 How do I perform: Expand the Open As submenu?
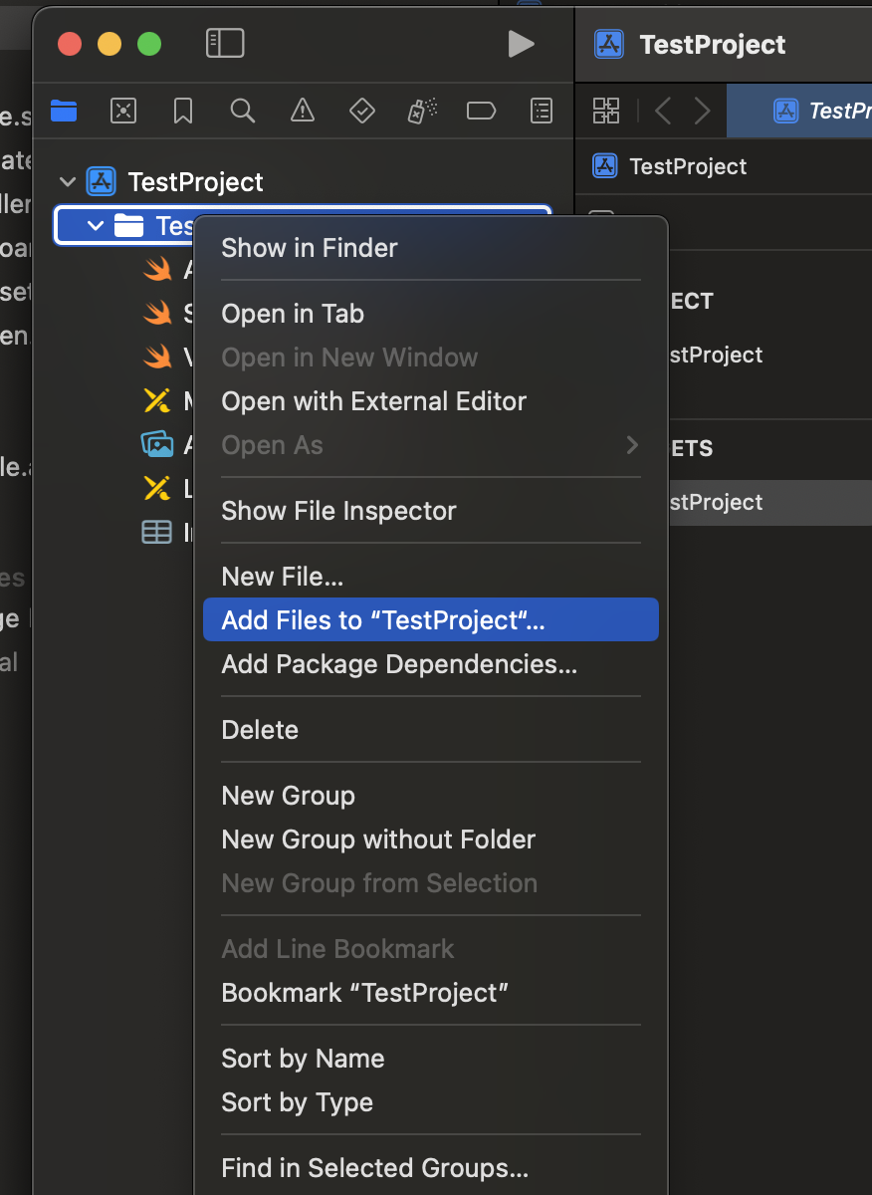click(428, 445)
